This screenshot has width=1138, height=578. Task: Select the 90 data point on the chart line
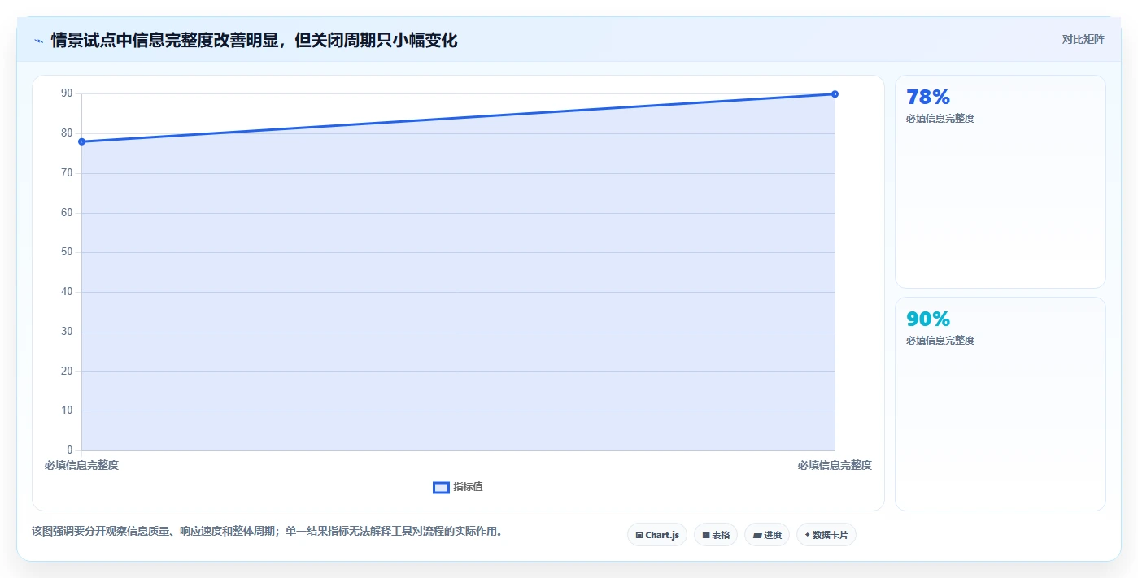pos(835,94)
